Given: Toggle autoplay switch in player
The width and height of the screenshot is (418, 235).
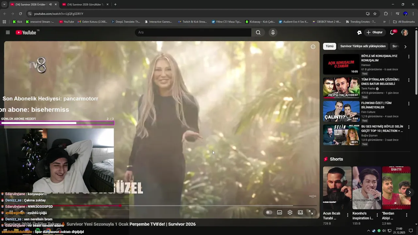Looking at the screenshot, I should tap(269, 212).
